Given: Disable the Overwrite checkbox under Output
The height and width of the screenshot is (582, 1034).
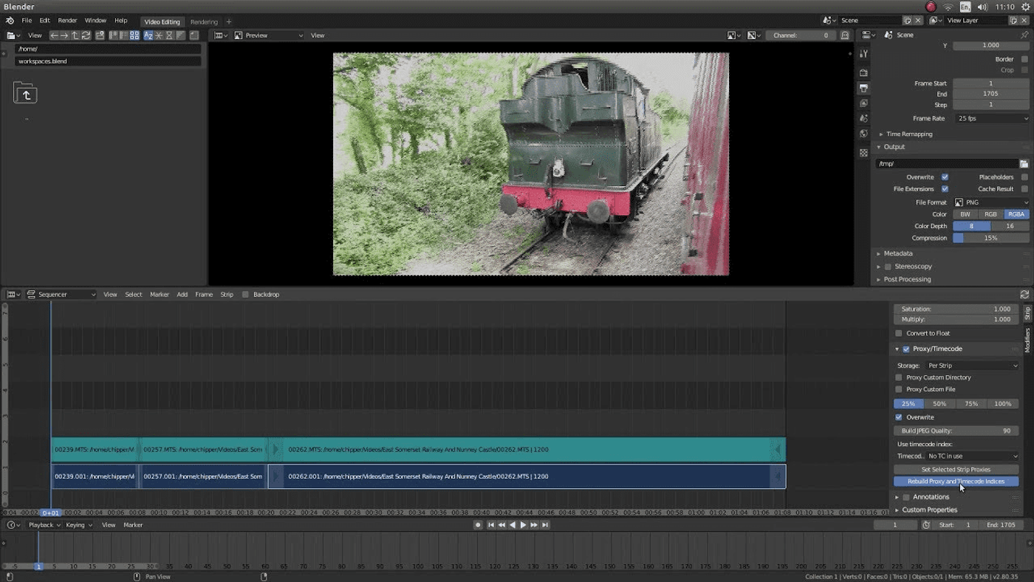Looking at the screenshot, I should 946,177.
